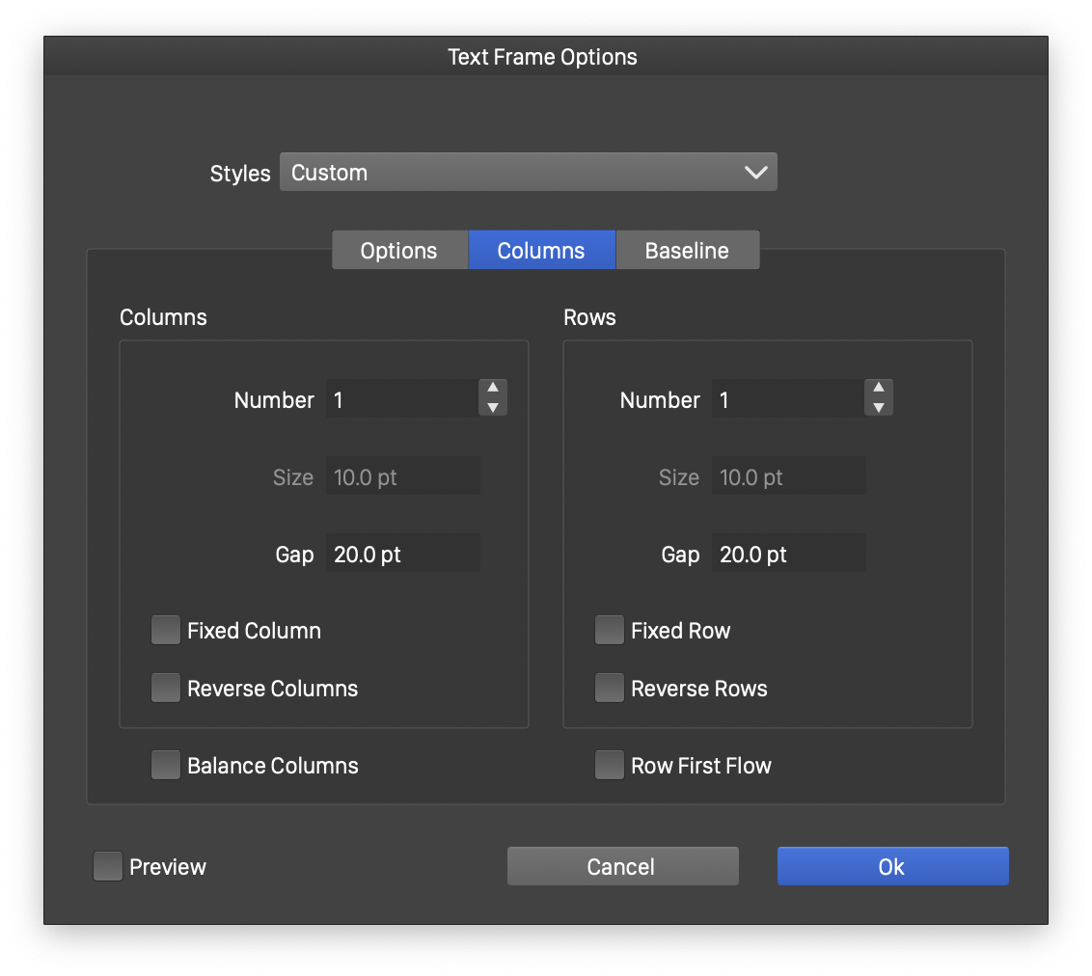Toggle the Reverse Columns checkbox
1092x976 pixels.
click(x=166, y=689)
